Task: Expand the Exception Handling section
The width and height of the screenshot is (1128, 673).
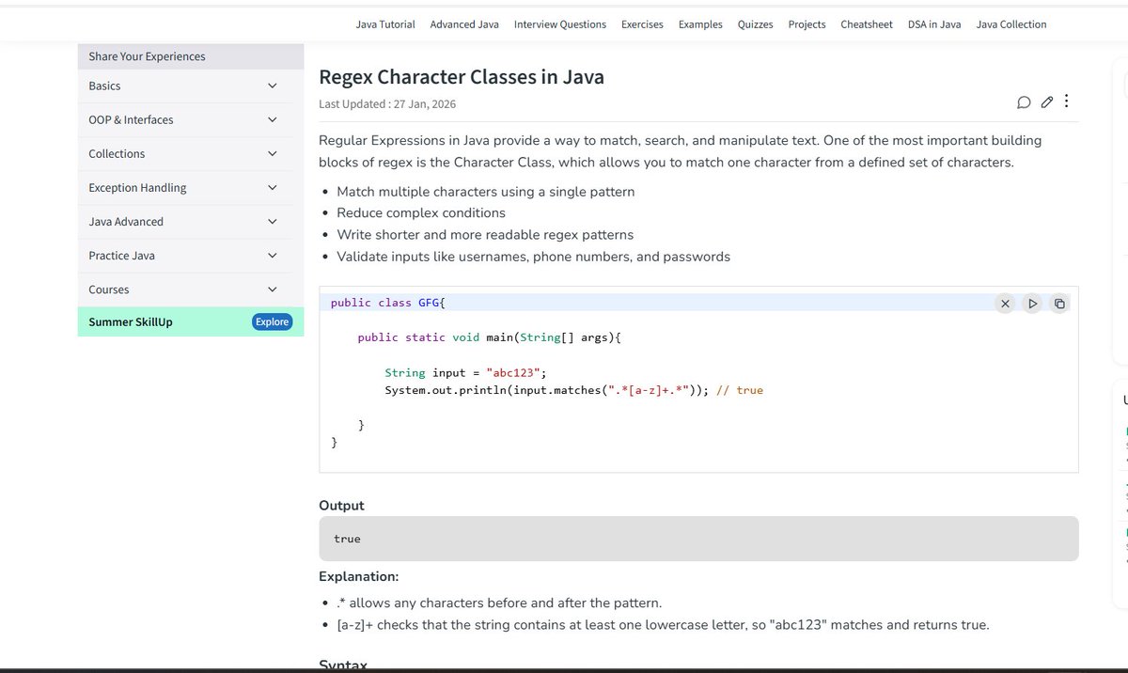Action: (x=272, y=187)
